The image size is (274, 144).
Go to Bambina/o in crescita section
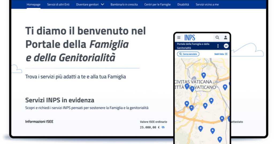click(124, 5)
